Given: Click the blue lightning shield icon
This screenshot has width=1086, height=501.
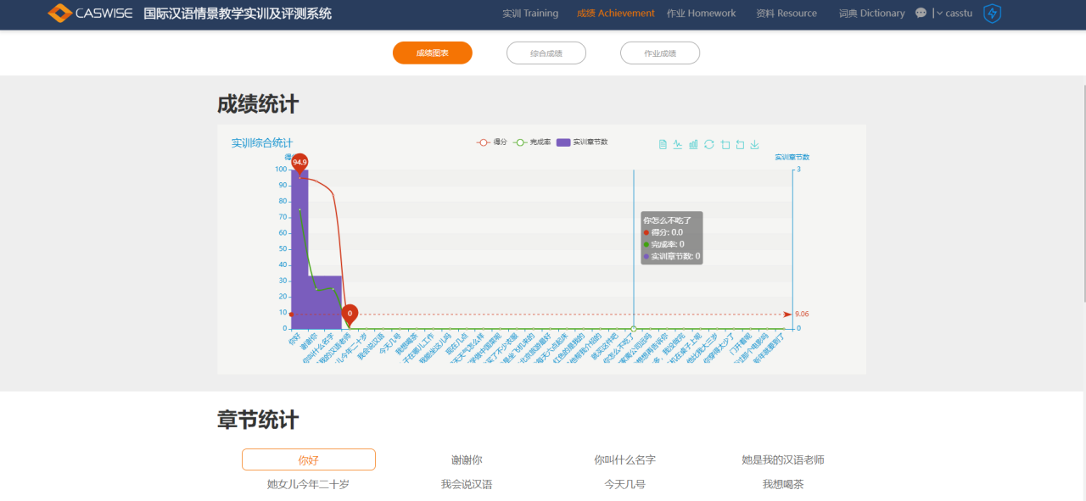Looking at the screenshot, I should [992, 14].
